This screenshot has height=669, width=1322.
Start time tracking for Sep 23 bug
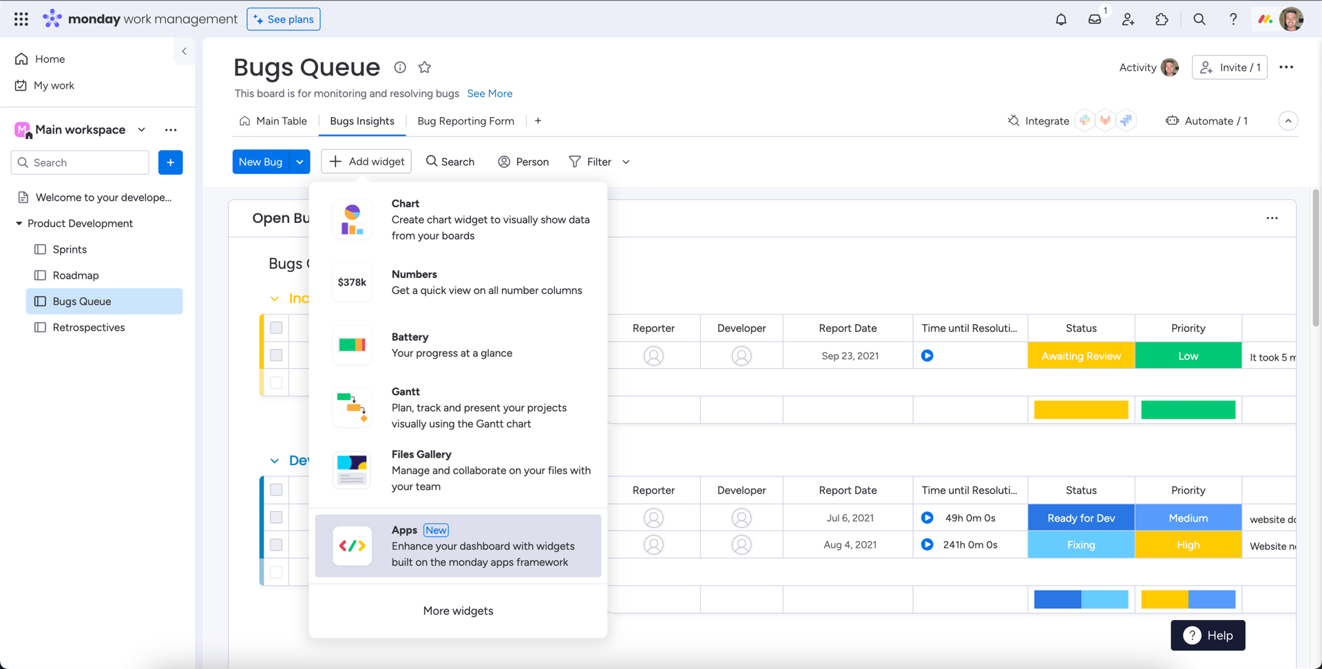point(927,356)
